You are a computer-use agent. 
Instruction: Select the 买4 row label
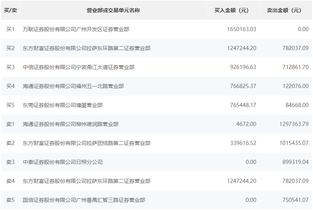tap(10, 86)
